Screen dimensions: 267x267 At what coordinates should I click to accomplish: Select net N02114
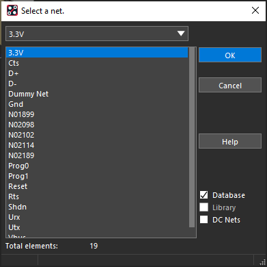97,145
